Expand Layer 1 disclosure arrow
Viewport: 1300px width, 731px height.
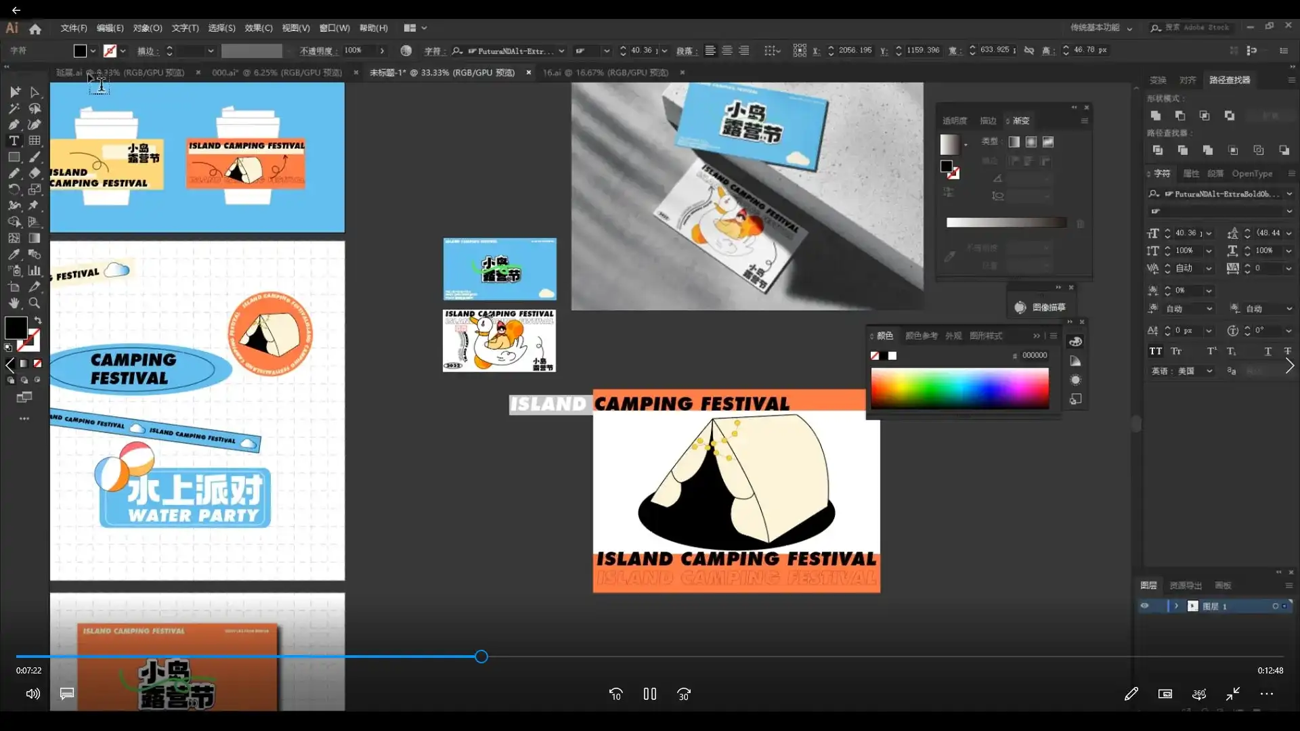pos(1176,606)
